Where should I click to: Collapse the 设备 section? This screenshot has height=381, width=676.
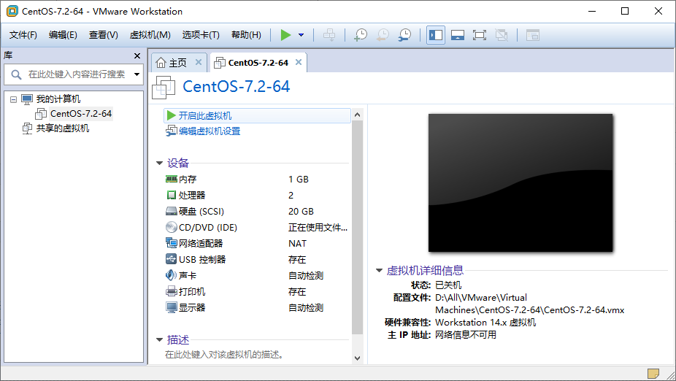point(159,163)
